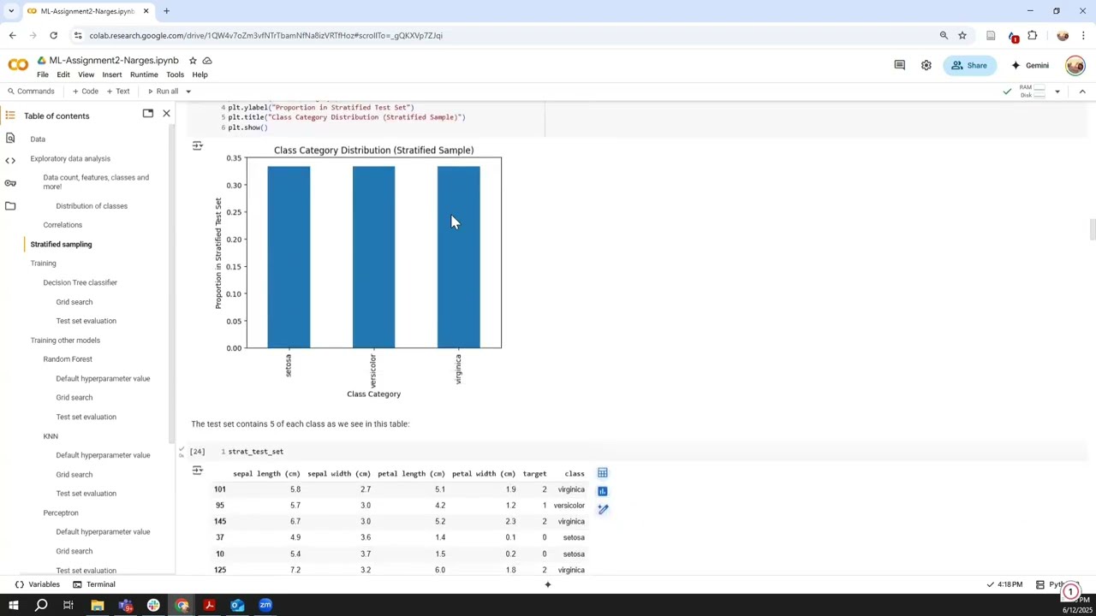Image resolution: width=1096 pixels, height=616 pixels.
Task: Open the Variables panel
Action: click(x=37, y=584)
